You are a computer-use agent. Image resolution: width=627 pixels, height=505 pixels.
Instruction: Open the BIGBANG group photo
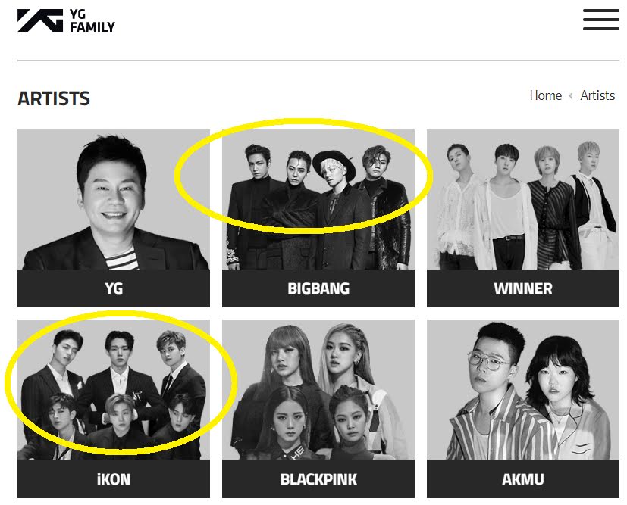click(x=318, y=200)
